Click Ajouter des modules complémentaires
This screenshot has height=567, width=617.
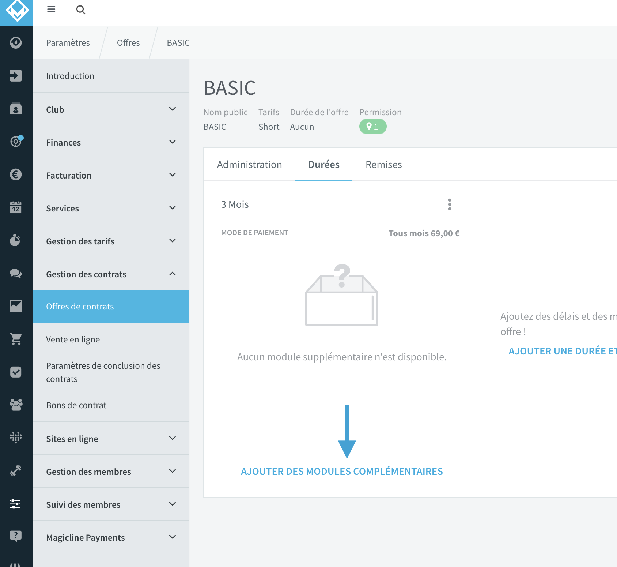pyautogui.click(x=342, y=471)
